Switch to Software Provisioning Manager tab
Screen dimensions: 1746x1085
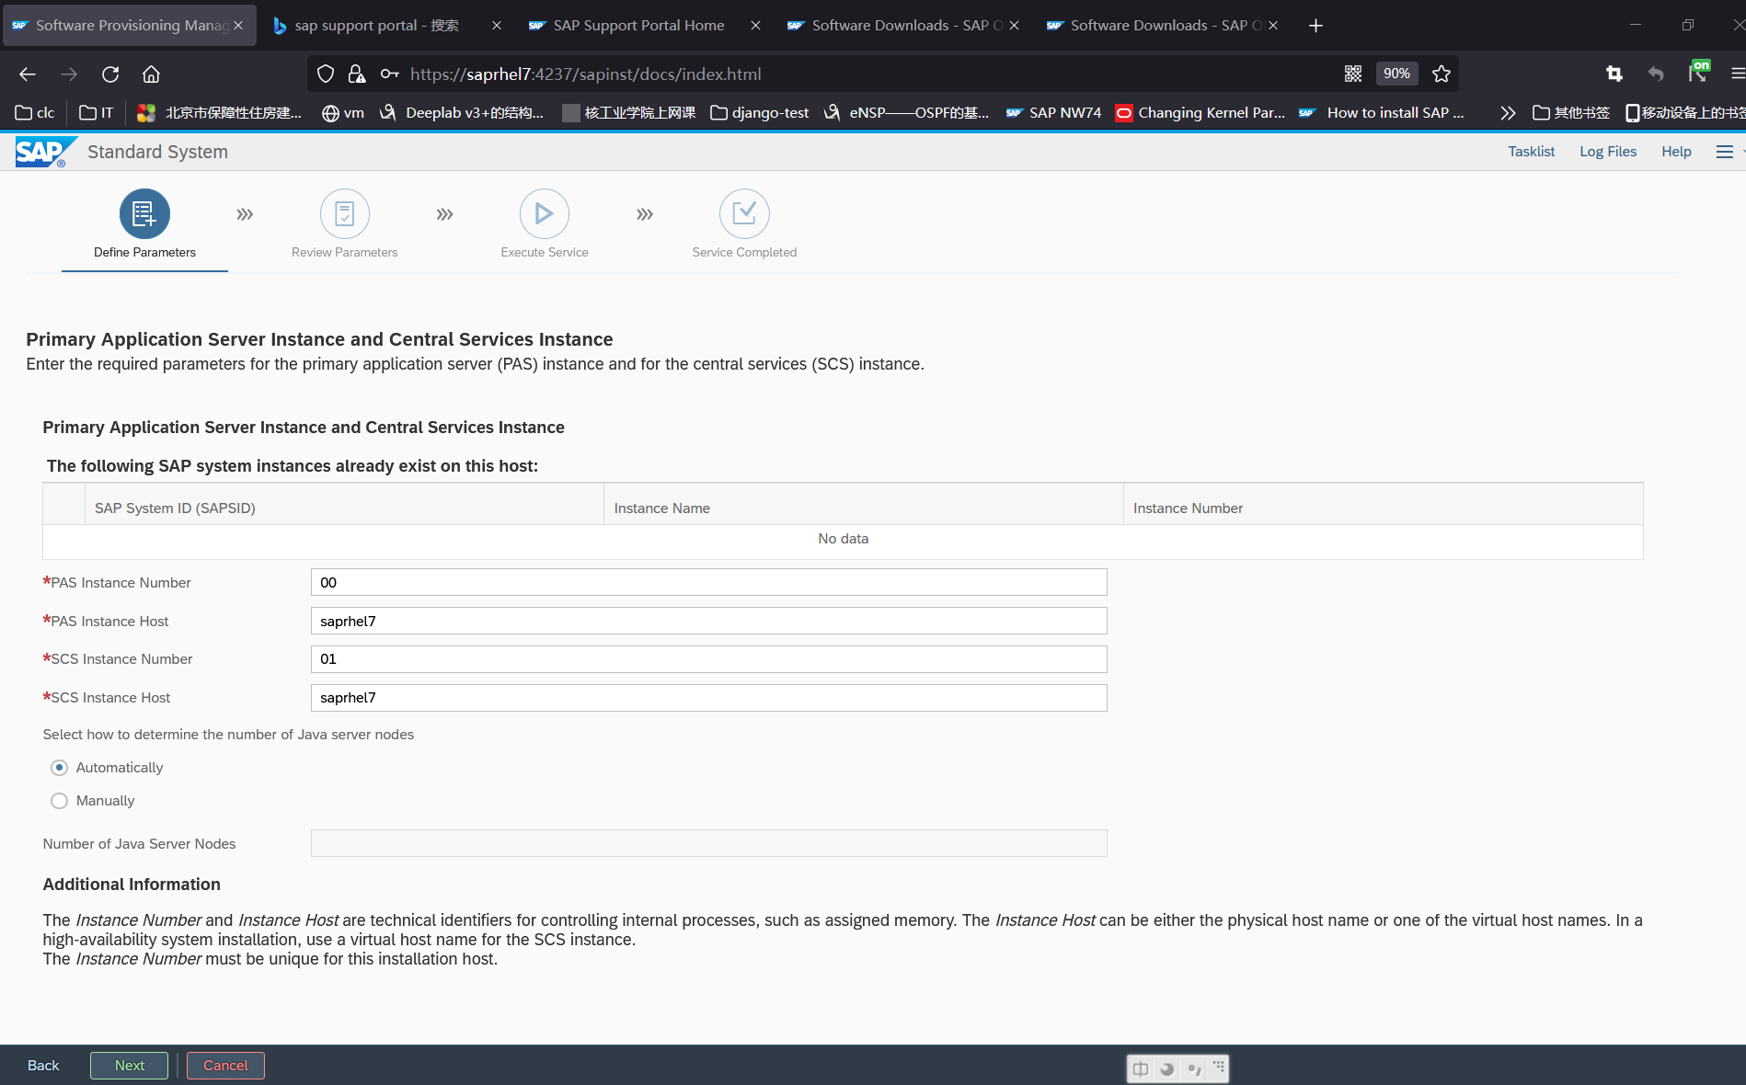click(132, 26)
